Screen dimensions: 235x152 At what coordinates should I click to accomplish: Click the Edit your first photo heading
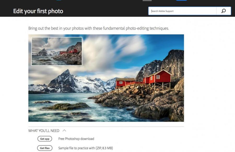click(x=38, y=11)
